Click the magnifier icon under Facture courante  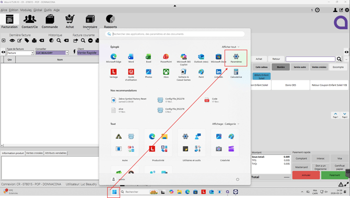pyautogui.click(x=83, y=41)
